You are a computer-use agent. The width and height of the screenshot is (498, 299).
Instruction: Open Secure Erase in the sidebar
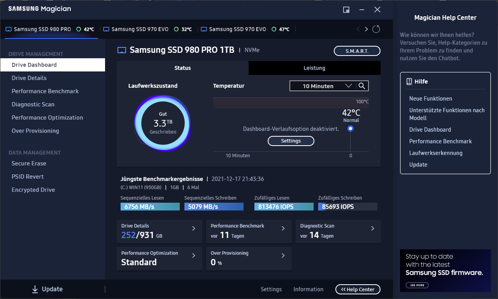(29, 163)
